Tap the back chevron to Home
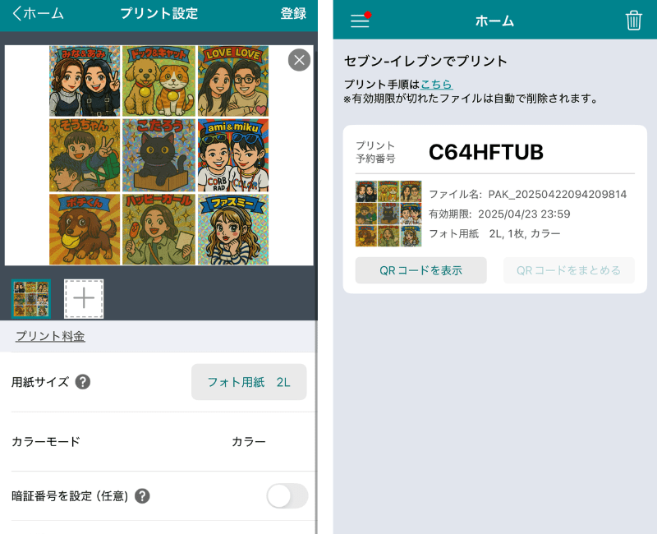Viewport: 657px width, 534px height. point(18,14)
